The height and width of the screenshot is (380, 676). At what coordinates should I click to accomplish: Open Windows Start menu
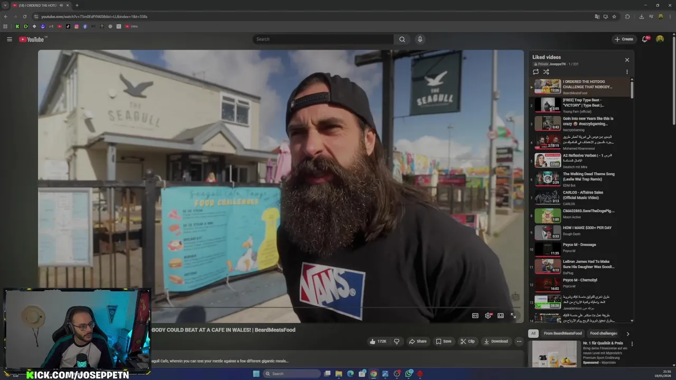[x=256, y=374]
